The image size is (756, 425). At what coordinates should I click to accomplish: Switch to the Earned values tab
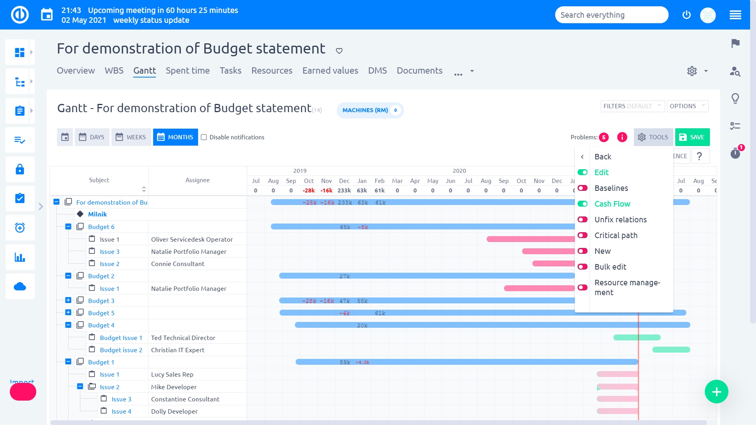[x=330, y=71]
